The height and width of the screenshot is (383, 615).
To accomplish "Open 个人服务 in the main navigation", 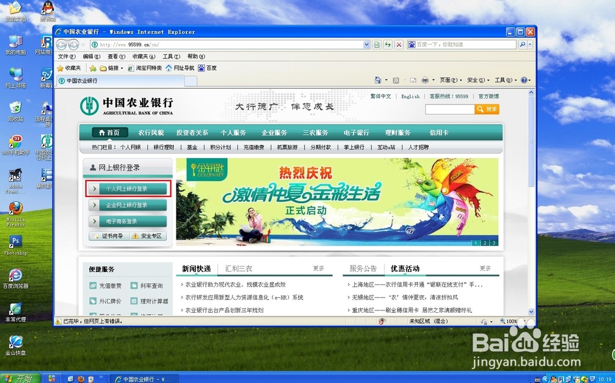I will [x=233, y=133].
